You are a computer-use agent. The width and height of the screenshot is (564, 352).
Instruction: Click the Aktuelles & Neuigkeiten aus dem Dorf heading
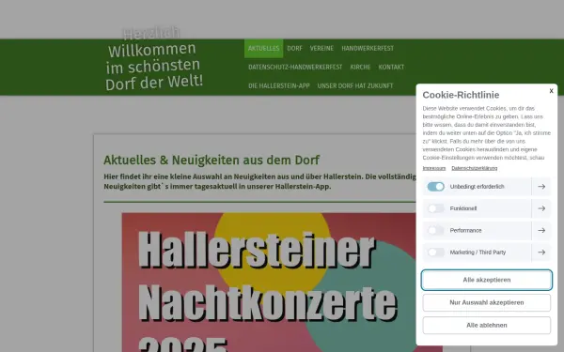pyautogui.click(x=211, y=160)
